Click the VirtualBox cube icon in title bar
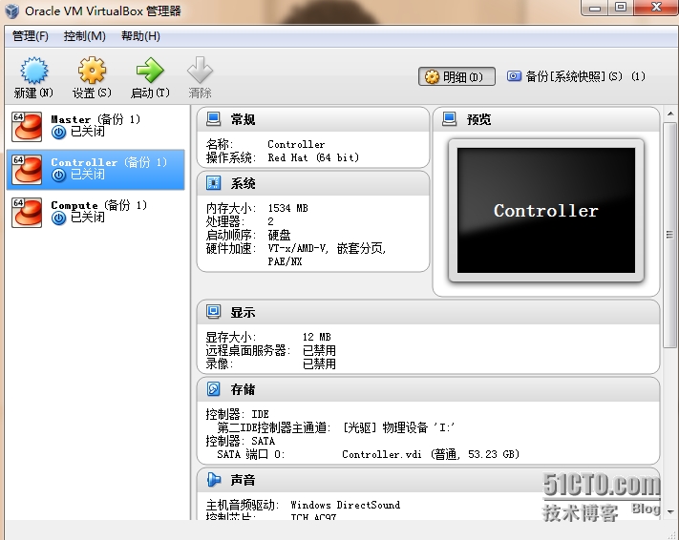 click(12, 10)
